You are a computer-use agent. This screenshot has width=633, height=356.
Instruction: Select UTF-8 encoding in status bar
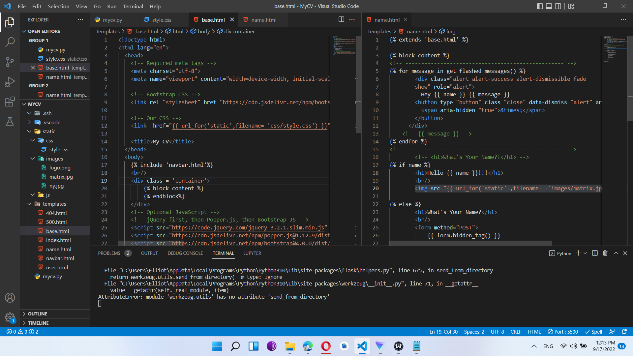(497, 332)
